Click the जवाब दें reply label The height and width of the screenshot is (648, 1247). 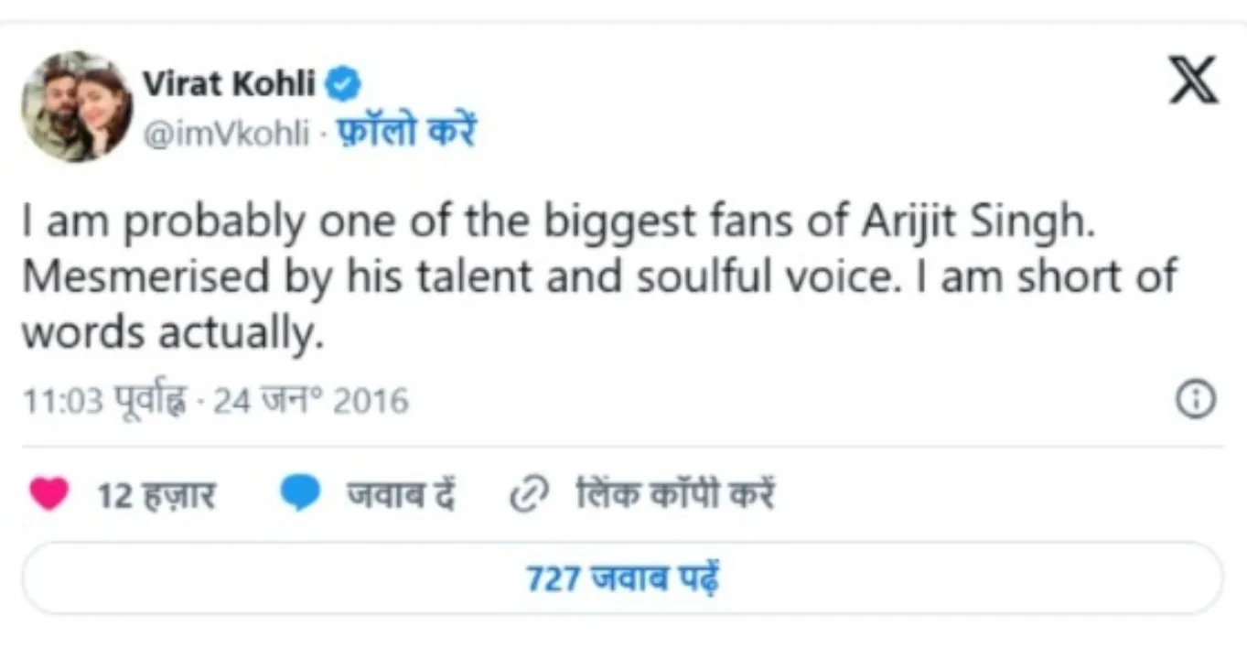(x=400, y=494)
